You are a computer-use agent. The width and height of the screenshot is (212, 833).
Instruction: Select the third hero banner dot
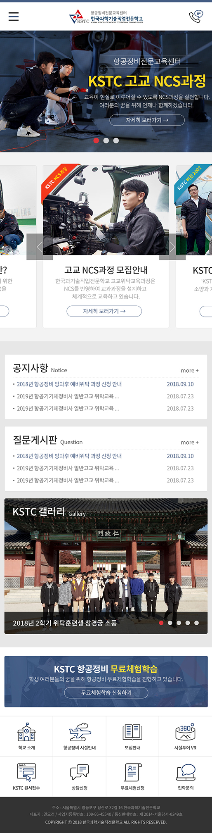(116, 140)
